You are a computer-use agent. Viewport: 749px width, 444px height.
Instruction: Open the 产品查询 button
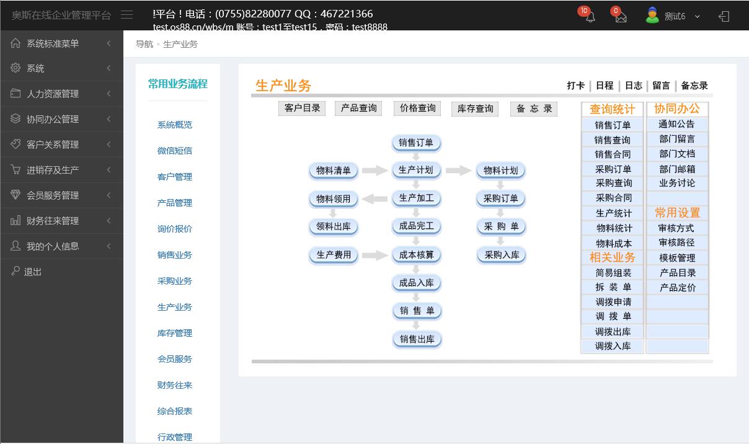pos(358,109)
